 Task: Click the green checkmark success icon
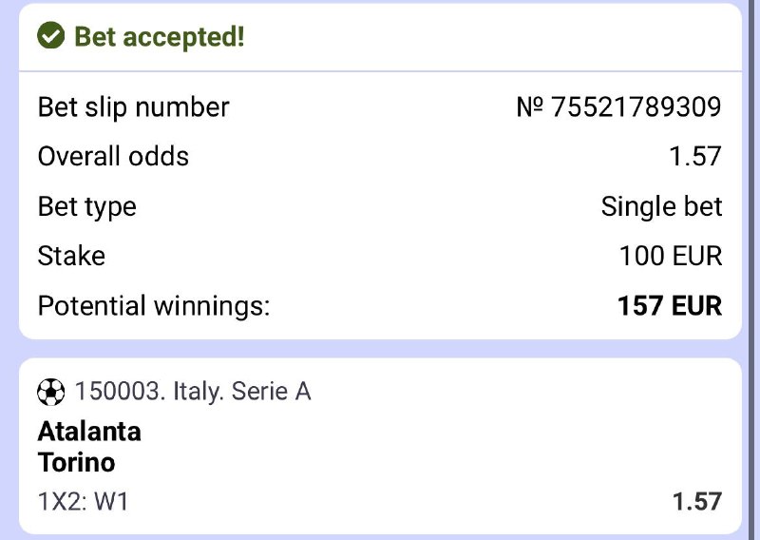50,37
